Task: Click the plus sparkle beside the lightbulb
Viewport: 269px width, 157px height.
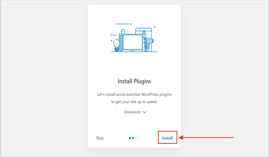Action: click(x=112, y=41)
